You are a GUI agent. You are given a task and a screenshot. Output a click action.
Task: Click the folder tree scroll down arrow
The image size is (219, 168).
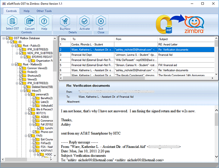pyautogui.click(x=55, y=156)
